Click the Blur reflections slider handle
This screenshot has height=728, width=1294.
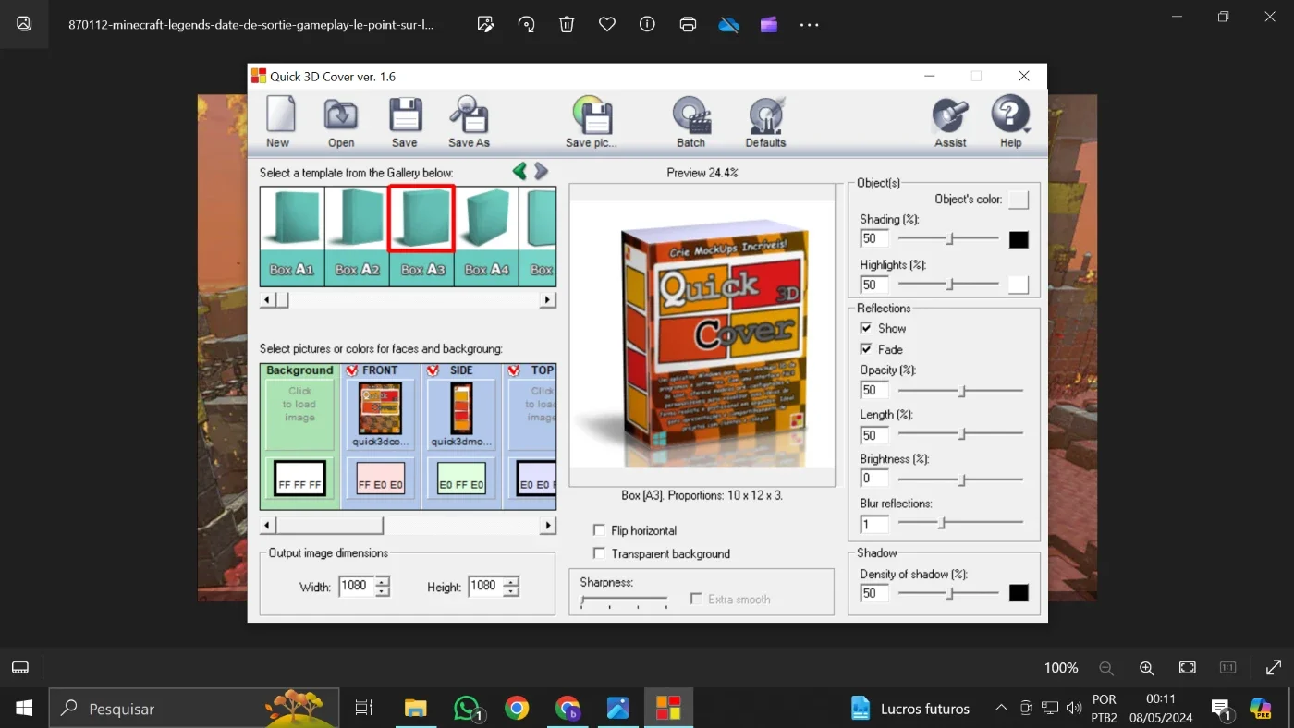coord(942,523)
